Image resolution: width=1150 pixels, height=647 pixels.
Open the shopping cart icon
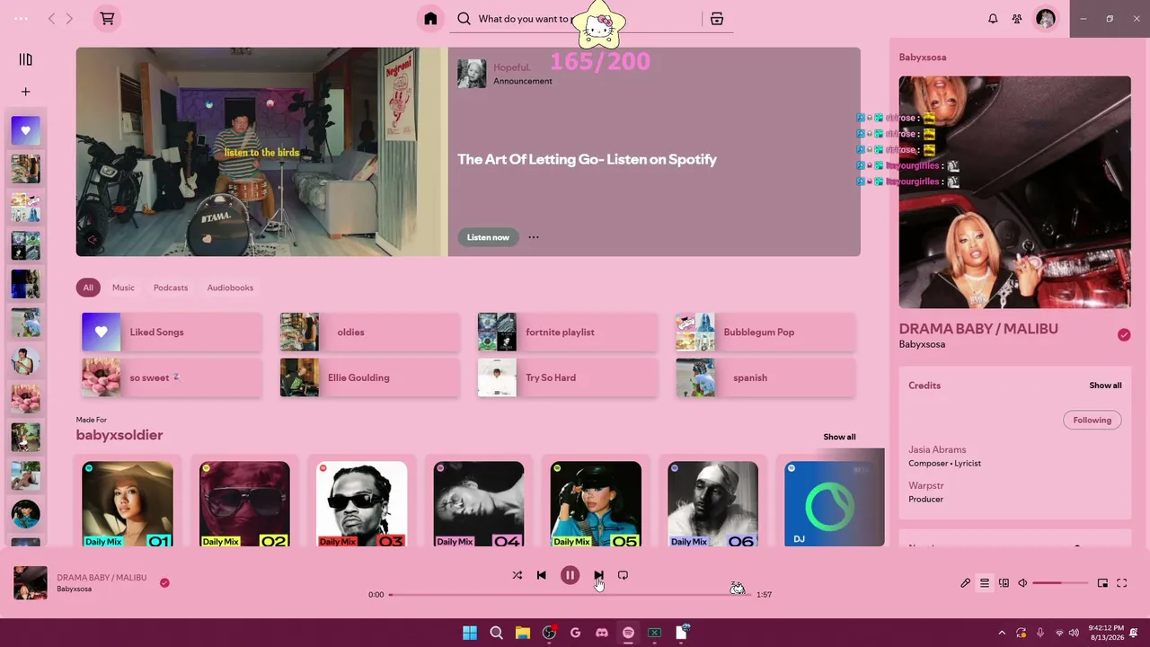pyautogui.click(x=107, y=19)
